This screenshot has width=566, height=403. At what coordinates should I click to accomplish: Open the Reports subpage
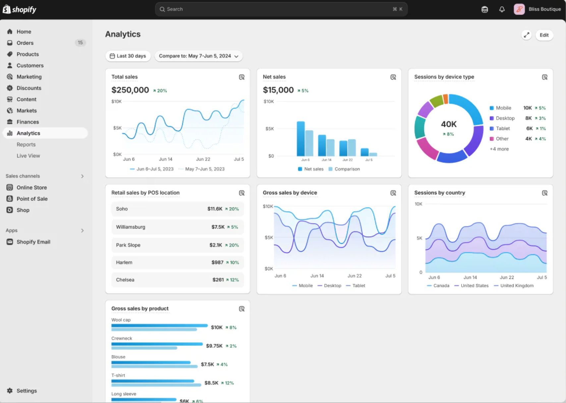tap(26, 144)
